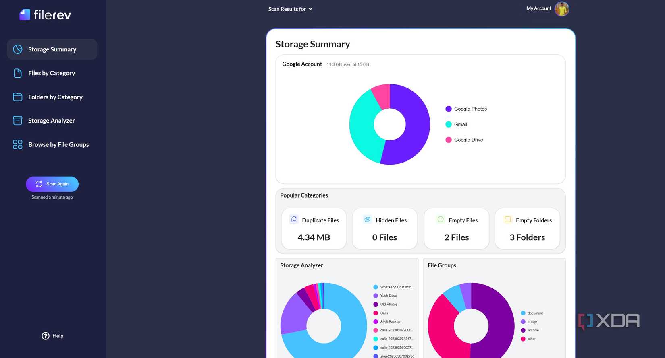Image resolution: width=665 pixels, height=358 pixels.
Task: Click the File Groups panel heading
Action: pos(442,265)
